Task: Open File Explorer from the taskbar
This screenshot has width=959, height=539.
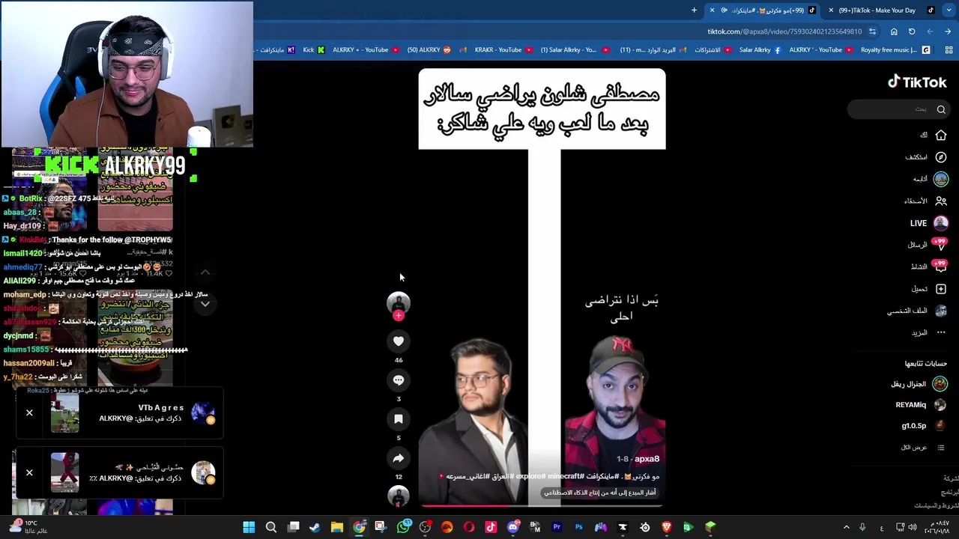Action: tap(337, 527)
